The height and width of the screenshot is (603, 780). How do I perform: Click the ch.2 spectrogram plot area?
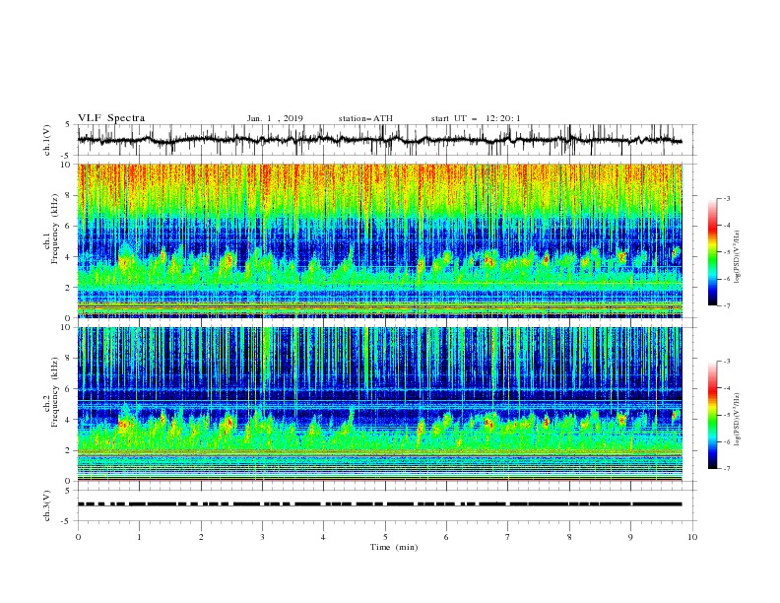click(x=379, y=404)
